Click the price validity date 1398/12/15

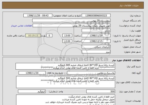[x=96, y=41]
